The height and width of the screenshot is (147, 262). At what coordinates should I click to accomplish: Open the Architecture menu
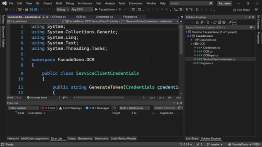click(x=85, y=3)
